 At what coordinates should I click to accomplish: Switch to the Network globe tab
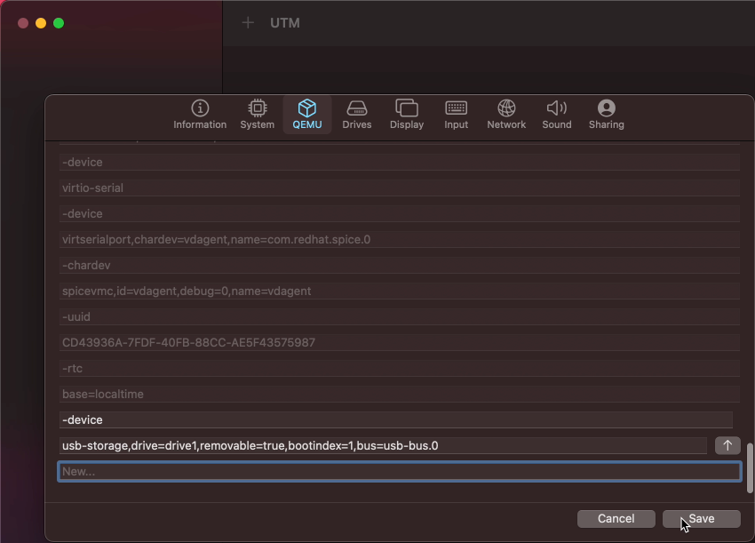[506, 115]
